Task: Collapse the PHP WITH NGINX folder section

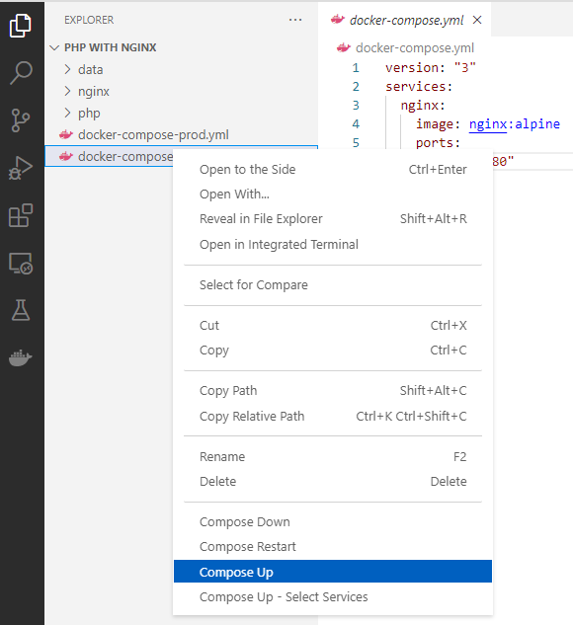Action: click(x=182, y=47)
